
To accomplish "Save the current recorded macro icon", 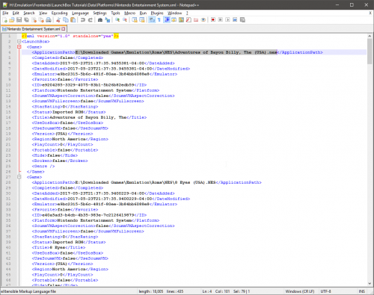I will [x=242, y=20].
